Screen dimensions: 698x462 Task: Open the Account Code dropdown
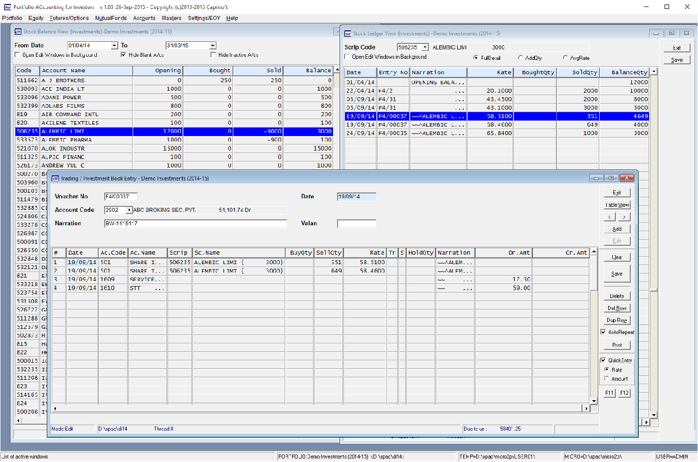[x=129, y=210]
